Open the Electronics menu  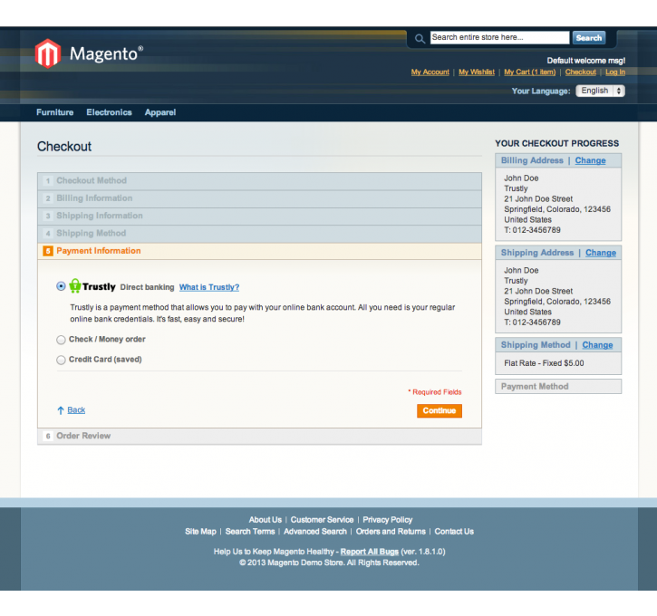(109, 112)
